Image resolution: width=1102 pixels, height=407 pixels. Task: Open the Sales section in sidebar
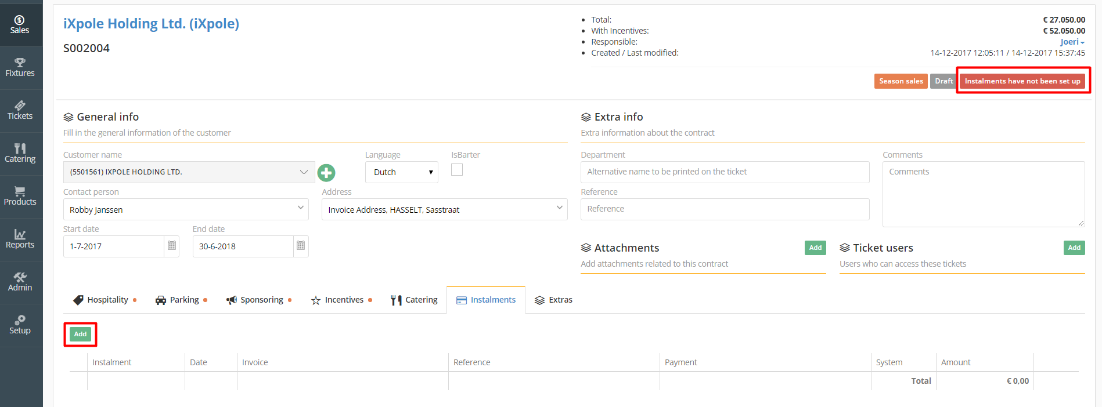pos(20,25)
